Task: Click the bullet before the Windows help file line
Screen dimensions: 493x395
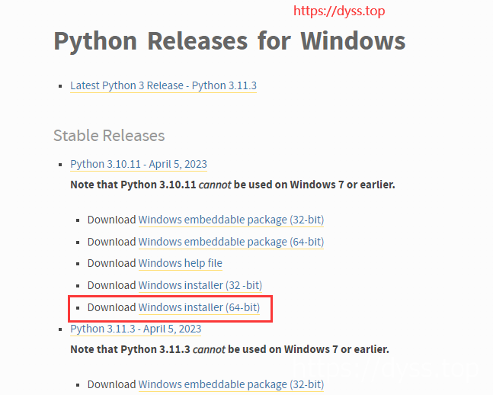Action: click(x=78, y=264)
